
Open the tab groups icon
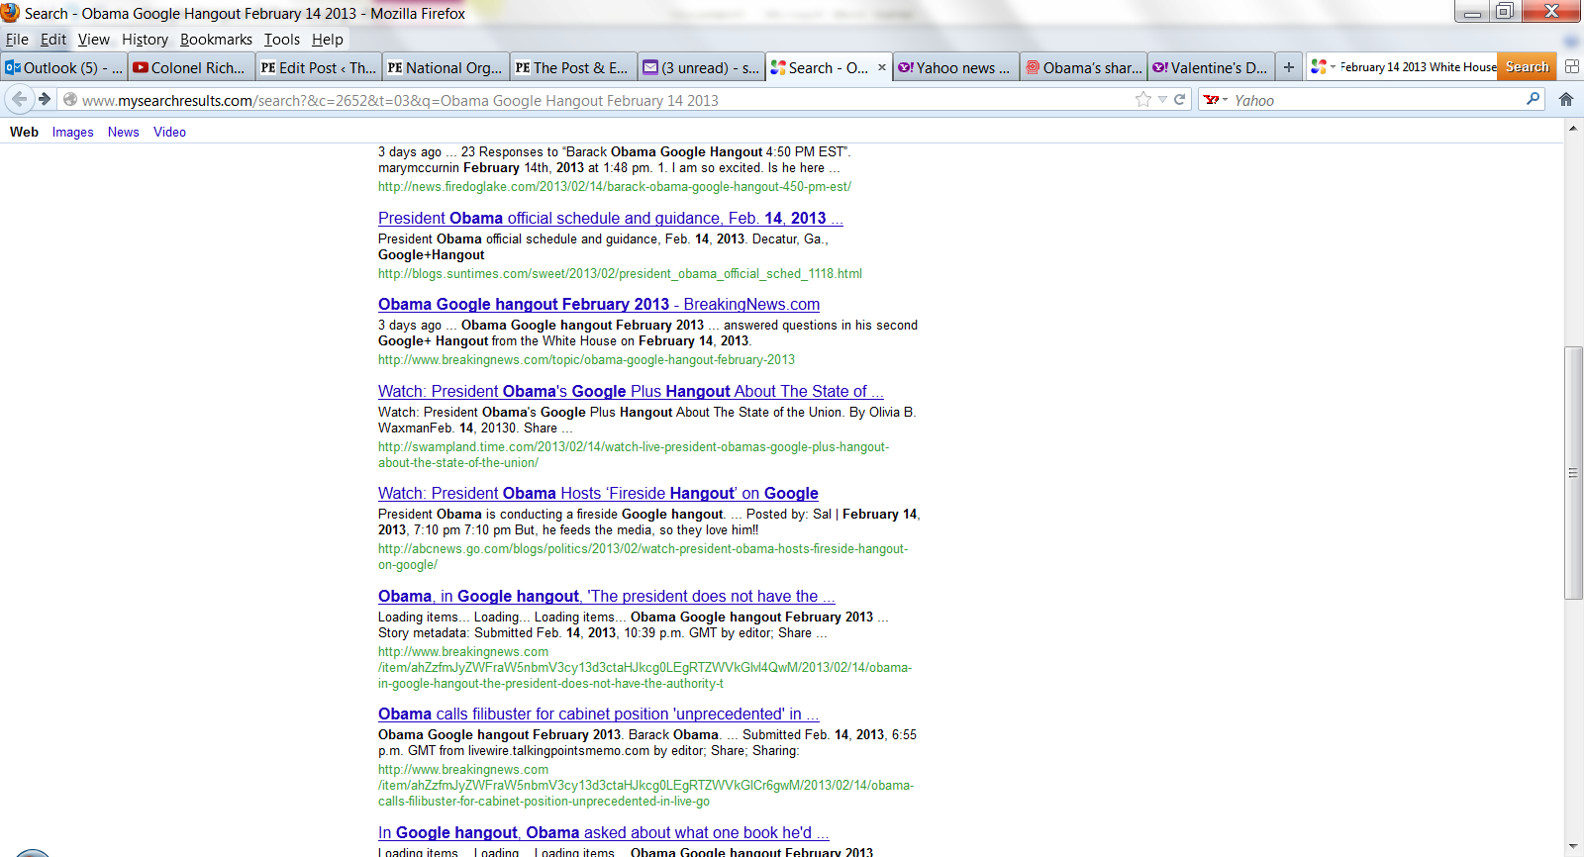(1571, 67)
